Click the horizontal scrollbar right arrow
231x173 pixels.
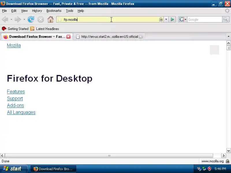tap(223, 156)
